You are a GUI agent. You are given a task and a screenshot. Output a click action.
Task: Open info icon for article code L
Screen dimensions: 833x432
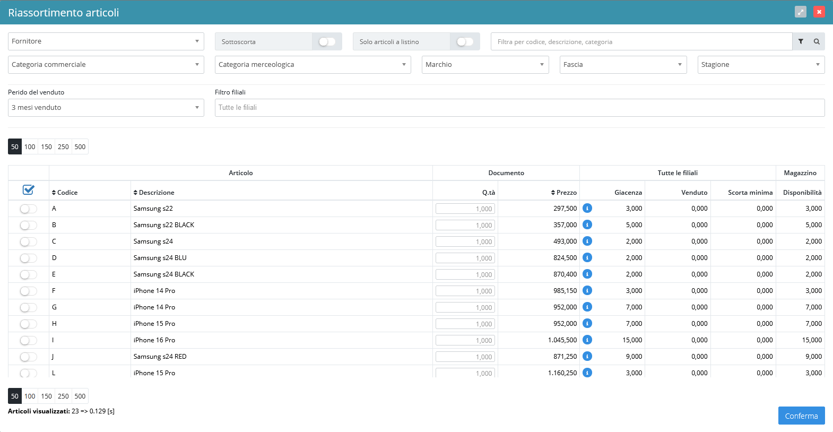(x=587, y=373)
